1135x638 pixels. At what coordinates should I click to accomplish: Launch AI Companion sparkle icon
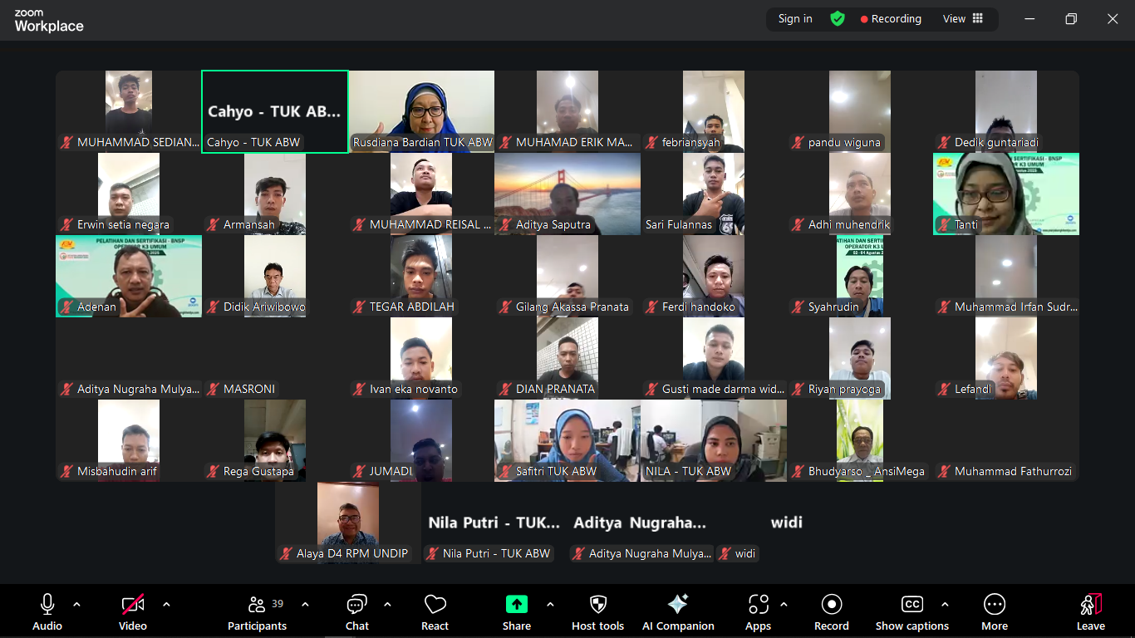pos(678,605)
